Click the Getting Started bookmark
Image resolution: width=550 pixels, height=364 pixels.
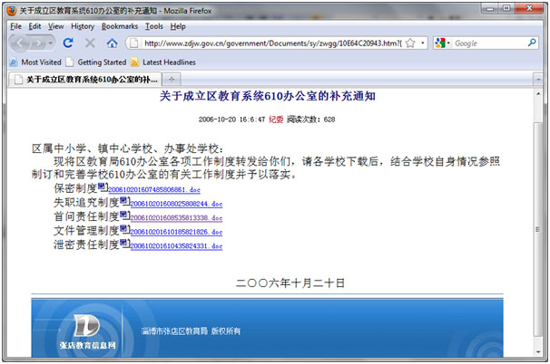click(x=95, y=62)
